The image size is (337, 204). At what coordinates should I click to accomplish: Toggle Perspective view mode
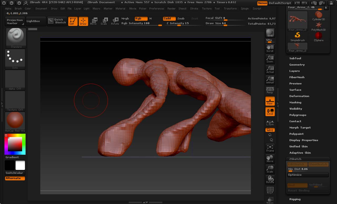click(x=270, y=90)
